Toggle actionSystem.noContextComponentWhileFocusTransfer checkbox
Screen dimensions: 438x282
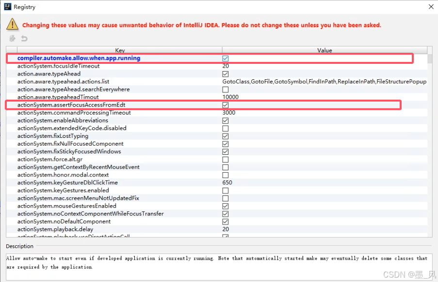[226, 214]
